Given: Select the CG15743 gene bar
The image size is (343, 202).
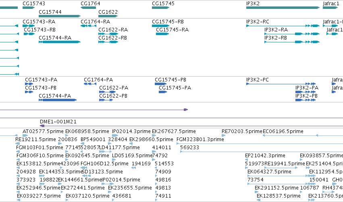Looking at the screenshot, I should 29,8.
